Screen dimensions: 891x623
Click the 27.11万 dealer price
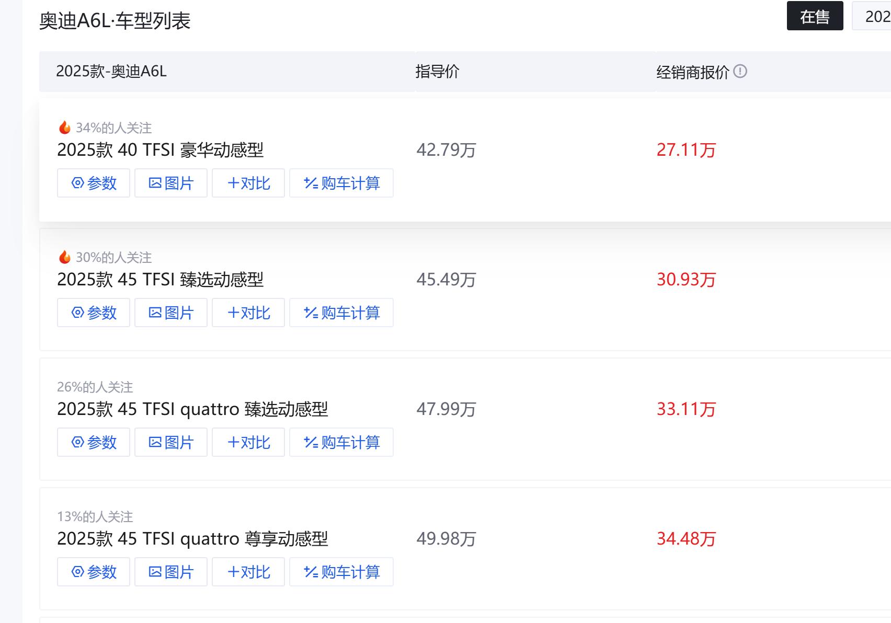pos(686,150)
